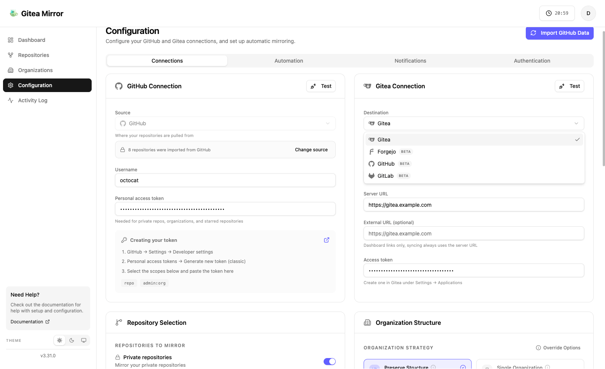Open the Source dropdown showing GitHub
This screenshot has width=605, height=369.
point(225,123)
